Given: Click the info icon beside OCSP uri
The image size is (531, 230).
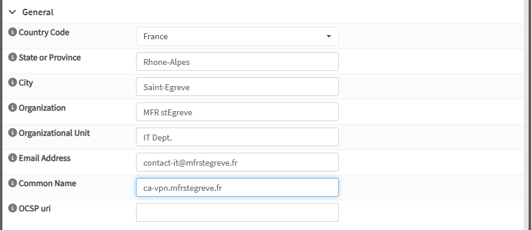Looking at the screenshot, I should click(12, 208).
